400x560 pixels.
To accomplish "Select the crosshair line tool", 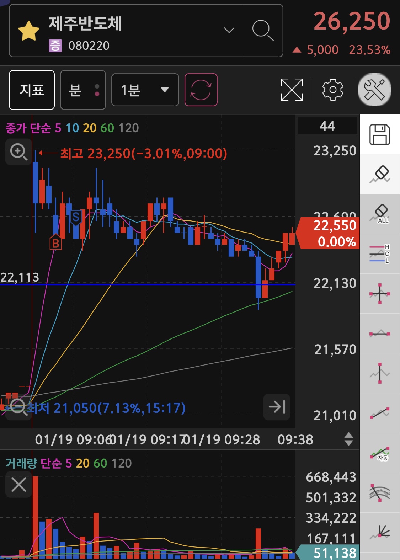I will (x=380, y=294).
